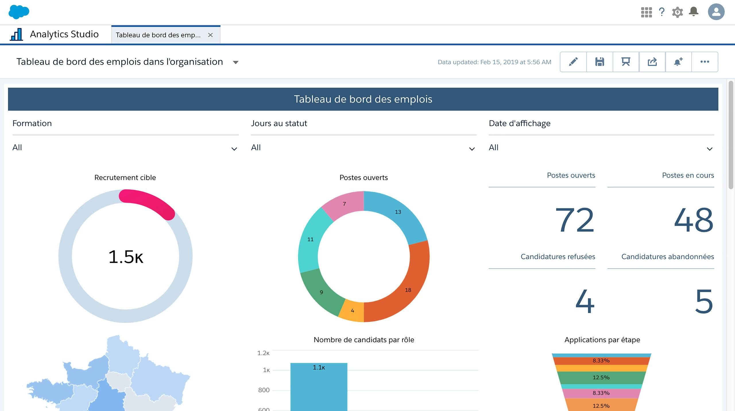This screenshot has height=411, width=735.
Task: Open the three-dots more actions menu
Action: pyautogui.click(x=705, y=62)
